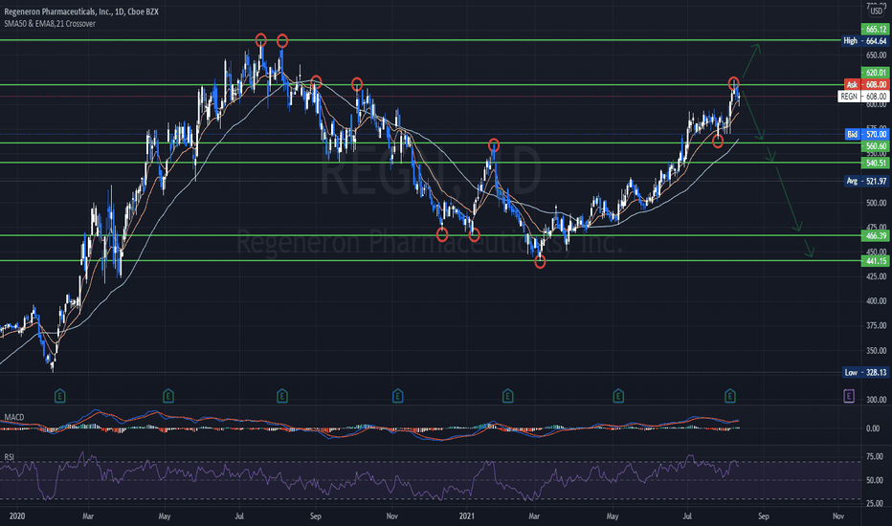Click the MACD indicator label

pos(14,417)
